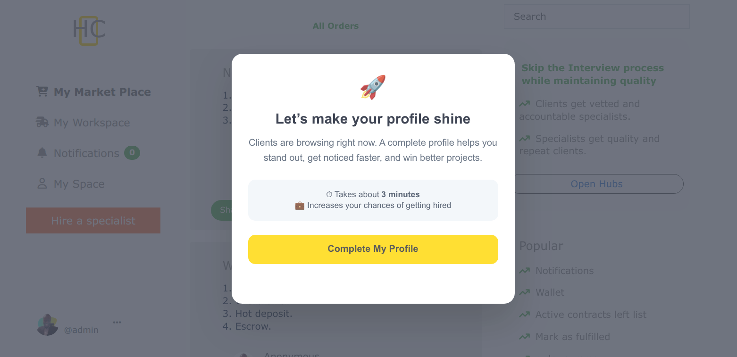Click the trending icon beside Mark as fulfilled

coord(524,336)
